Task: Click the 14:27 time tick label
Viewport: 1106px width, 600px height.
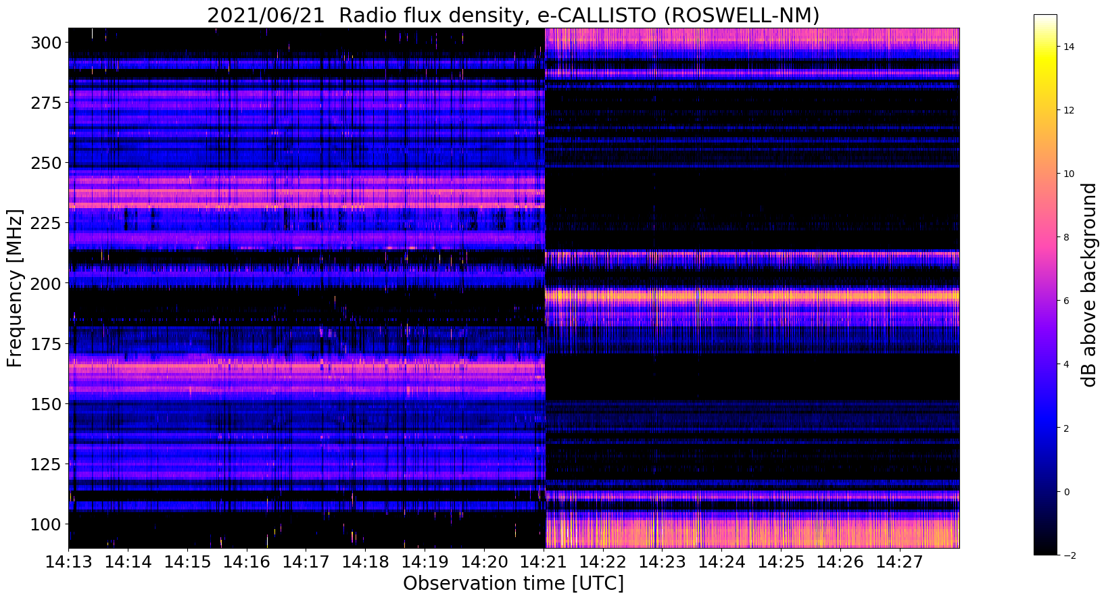Action: coord(900,561)
